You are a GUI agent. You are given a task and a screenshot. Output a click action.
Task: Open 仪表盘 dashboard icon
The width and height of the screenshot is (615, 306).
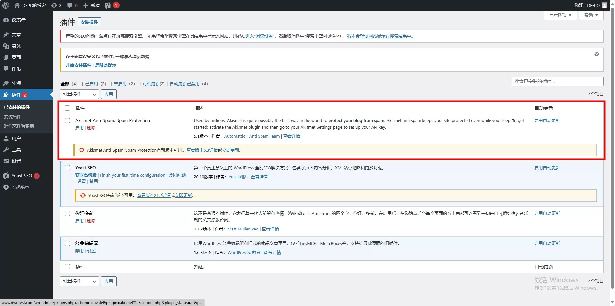pyautogui.click(x=6, y=20)
